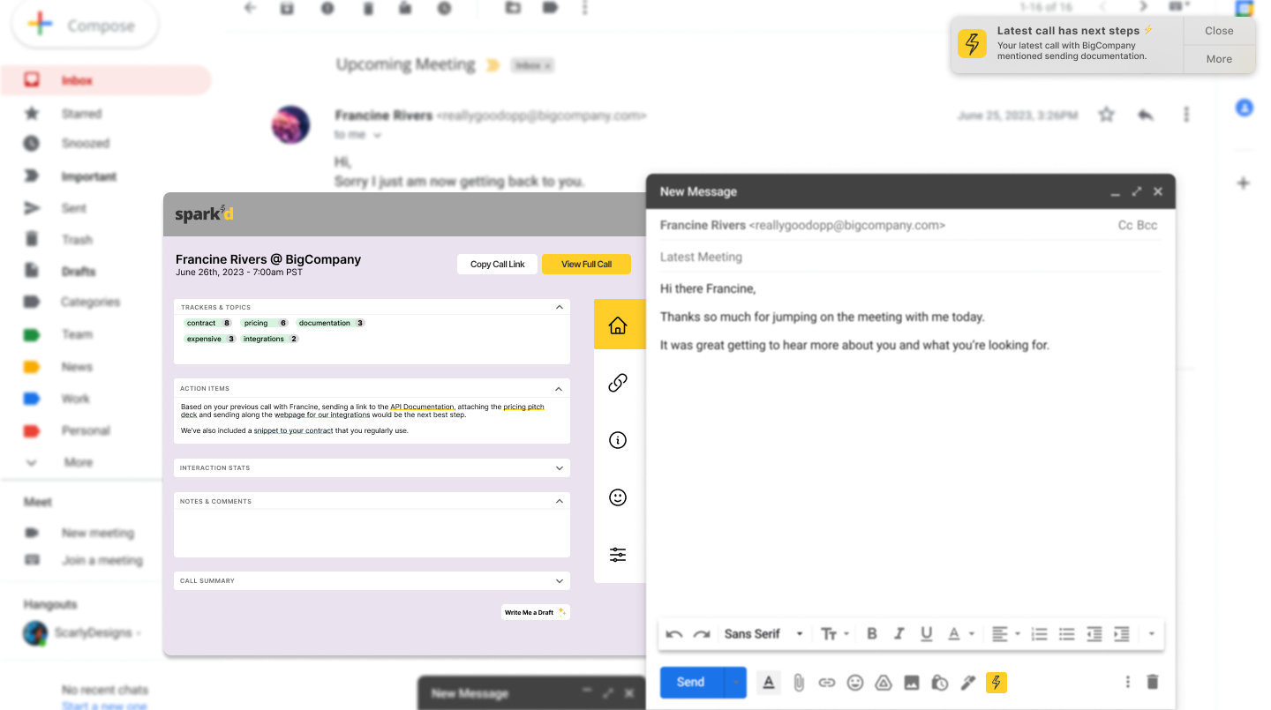The width and height of the screenshot is (1271, 710).
Task: Insert emoji from the compose toolbar
Action: click(x=854, y=682)
